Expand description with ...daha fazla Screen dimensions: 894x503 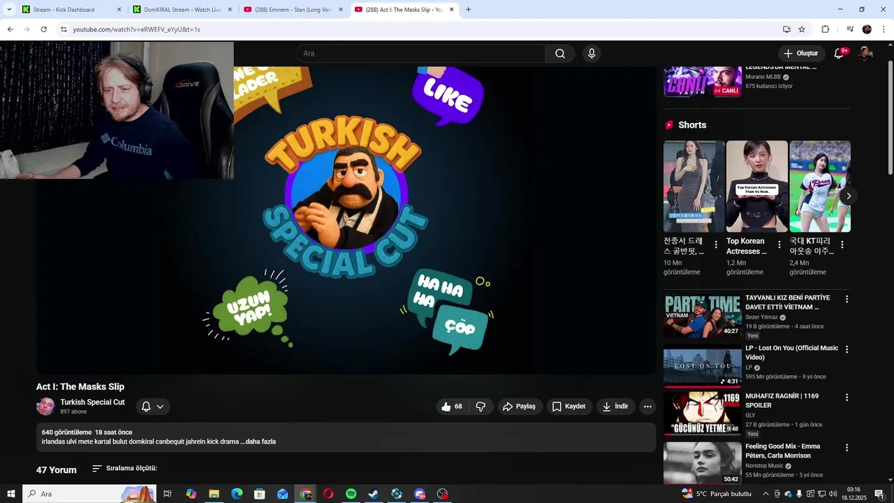(x=258, y=442)
